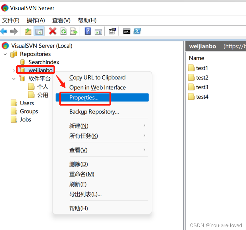
Task: Open the 文件(F) menu
Action: point(11,20)
